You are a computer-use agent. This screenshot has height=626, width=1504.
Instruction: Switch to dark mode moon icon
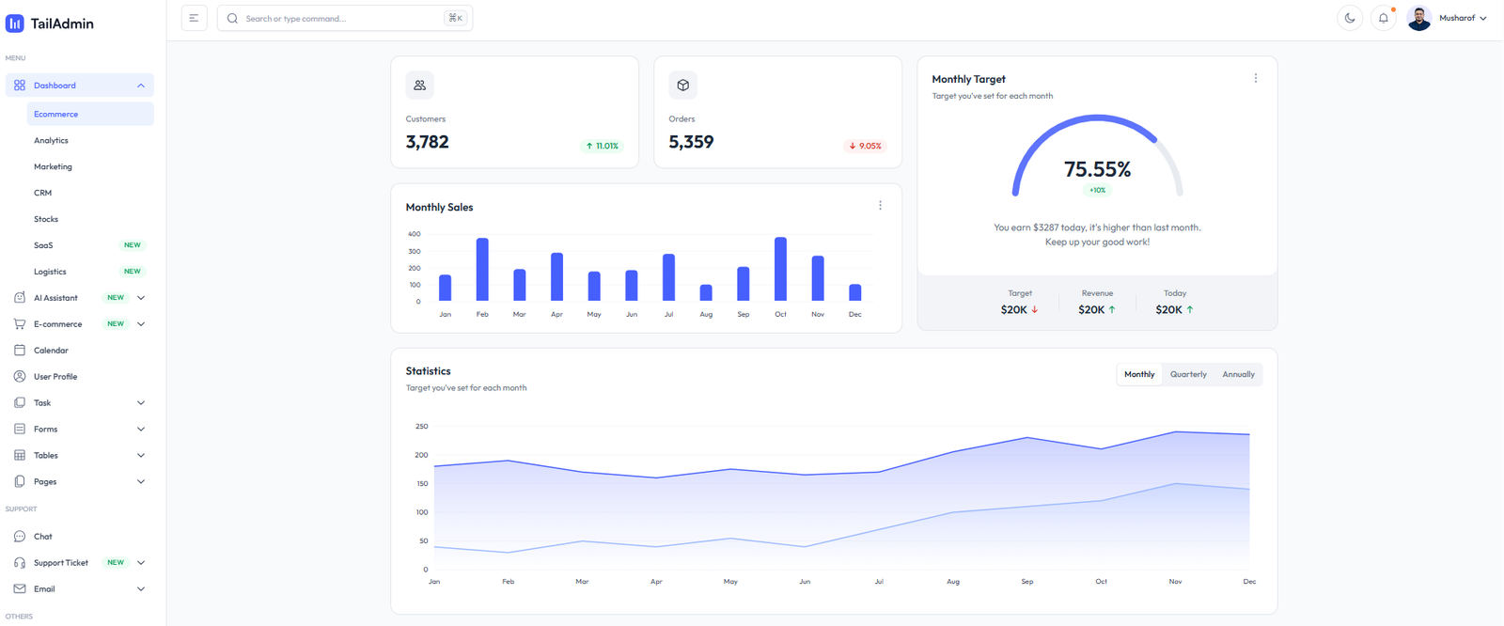click(x=1350, y=18)
